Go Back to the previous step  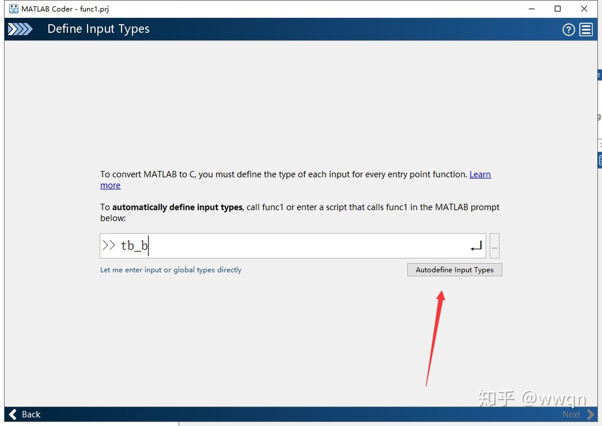point(25,414)
